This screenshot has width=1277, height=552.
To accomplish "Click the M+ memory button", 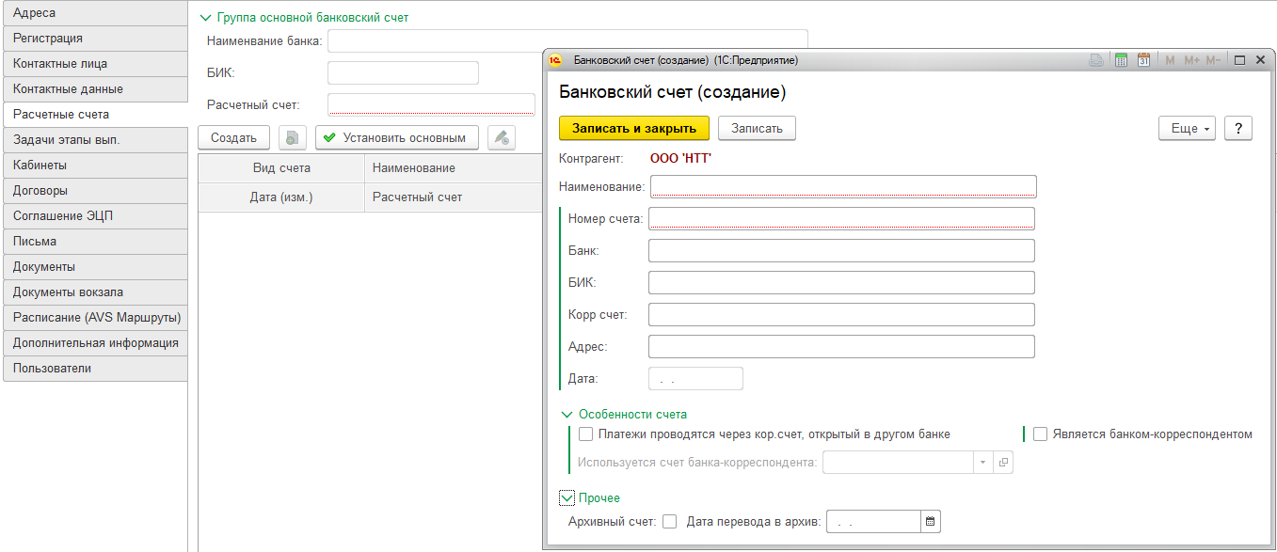I will 1192,60.
